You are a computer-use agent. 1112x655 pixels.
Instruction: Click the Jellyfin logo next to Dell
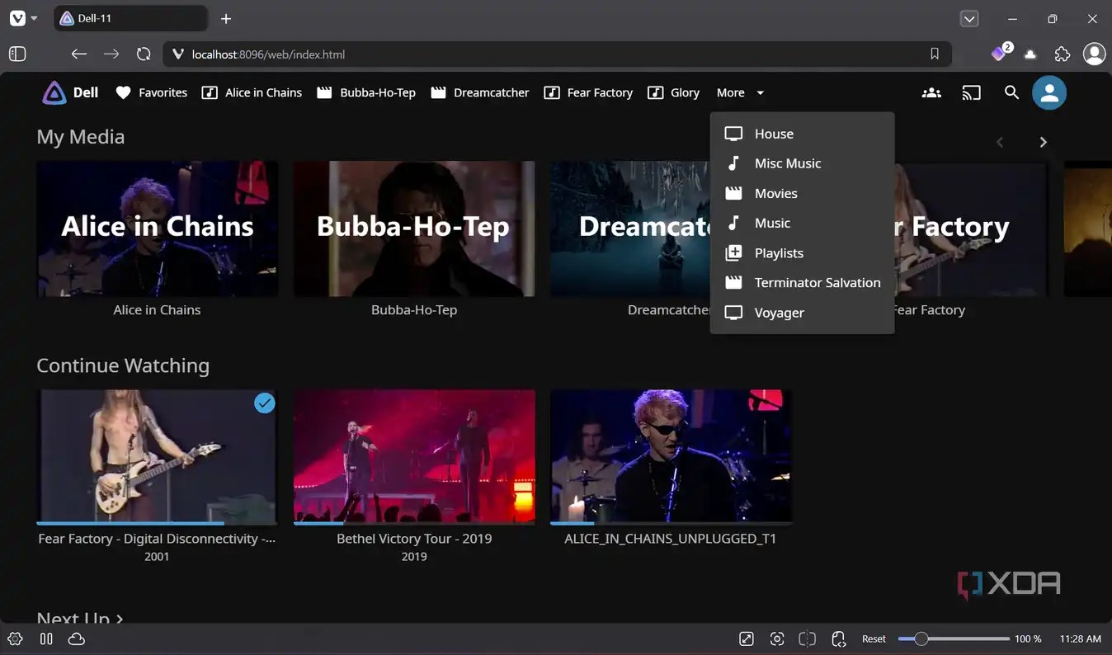(54, 92)
